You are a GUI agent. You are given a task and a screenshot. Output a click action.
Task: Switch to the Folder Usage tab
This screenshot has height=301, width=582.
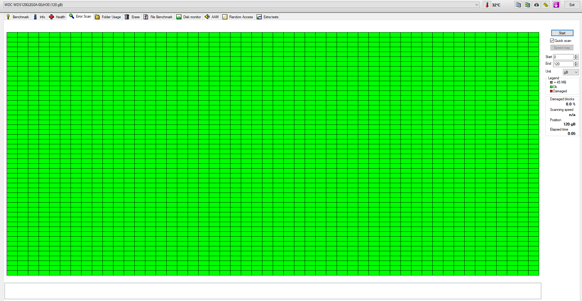pos(108,17)
